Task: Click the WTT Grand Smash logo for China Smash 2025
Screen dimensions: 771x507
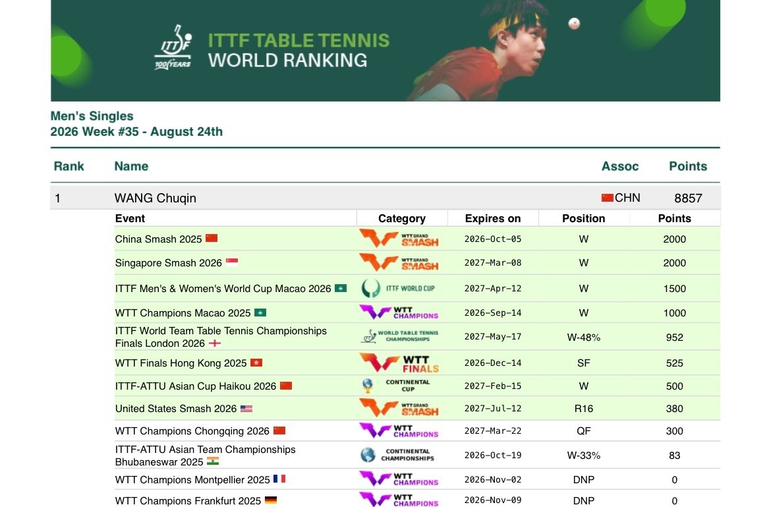Action: click(x=399, y=239)
